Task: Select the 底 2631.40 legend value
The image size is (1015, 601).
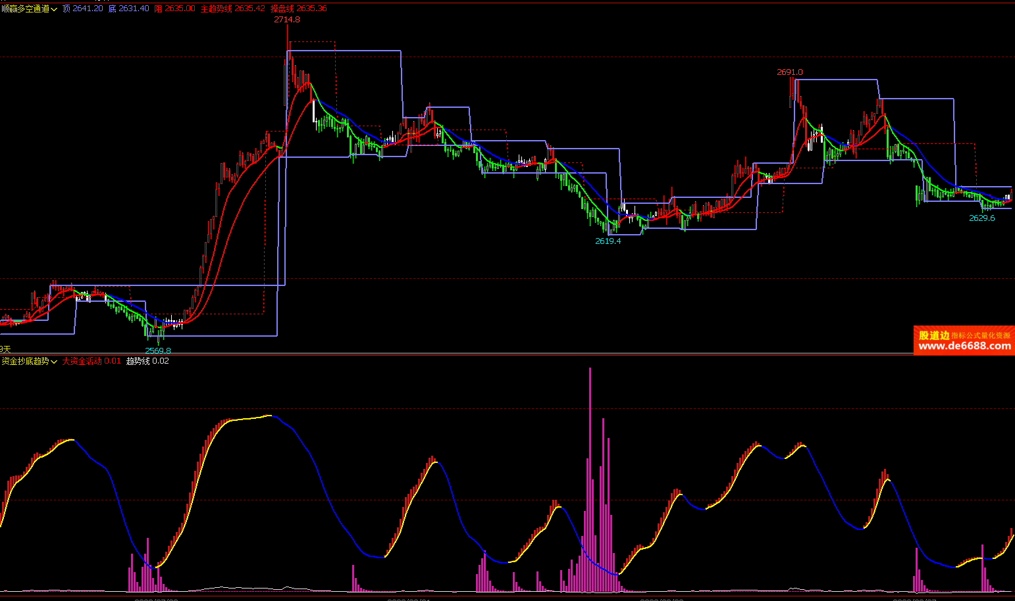Action: pyautogui.click(x=129, y=9)
